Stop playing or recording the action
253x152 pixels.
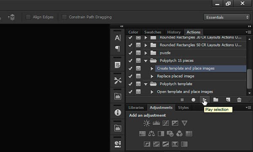pyautogui.click(x=182, y=100)
